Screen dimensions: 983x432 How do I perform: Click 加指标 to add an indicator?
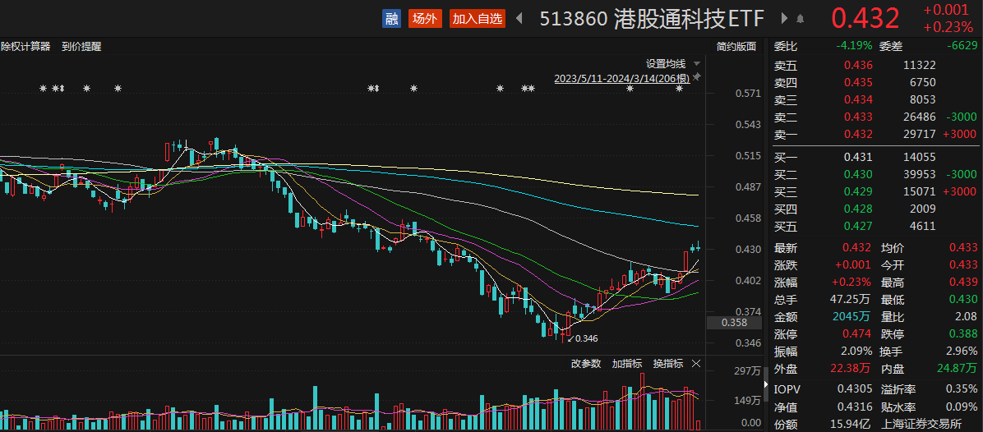[x=626, y=364]
